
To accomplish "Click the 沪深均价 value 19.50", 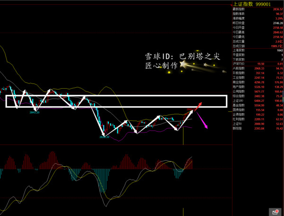I will (x=261, y=64).
